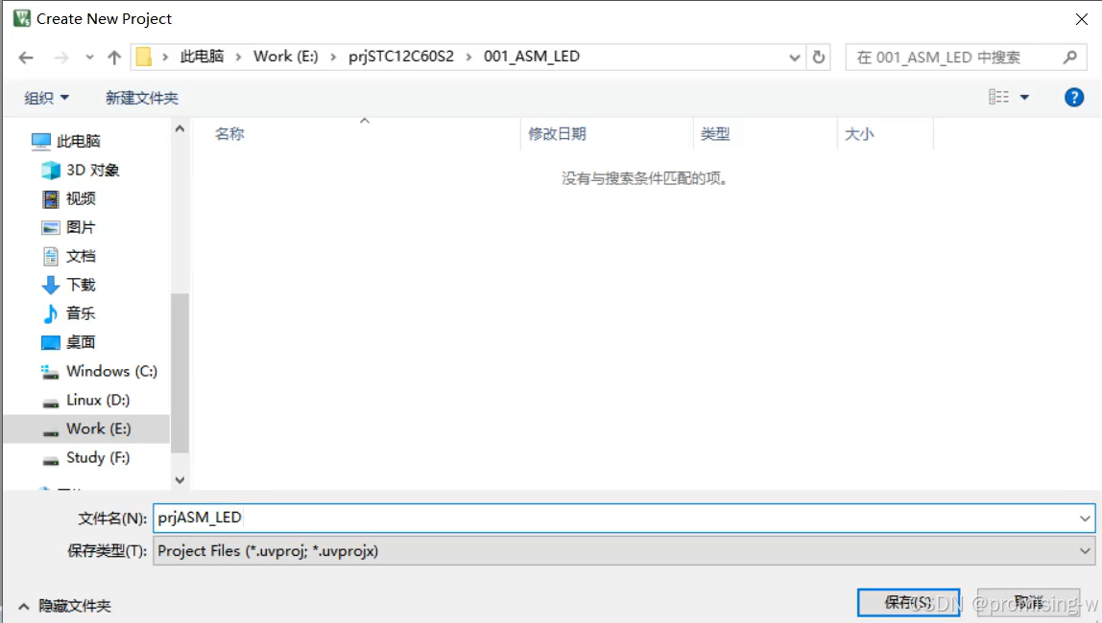Cancel the dialog with 取消
Image resolution: width=1102 pixels, height=623 pixels.
point(1028,603)
